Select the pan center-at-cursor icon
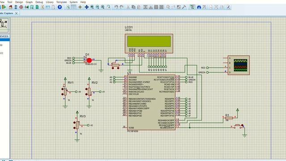This screenshot has height=161, width=286. pyautogui.click(x=86, y=7)
